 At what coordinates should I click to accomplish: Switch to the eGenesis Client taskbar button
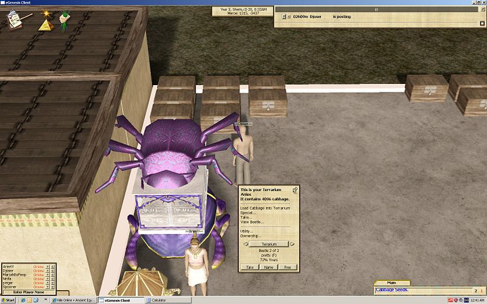[x=121, y=300]
